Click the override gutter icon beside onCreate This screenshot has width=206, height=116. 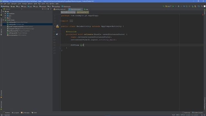point(57,34)
